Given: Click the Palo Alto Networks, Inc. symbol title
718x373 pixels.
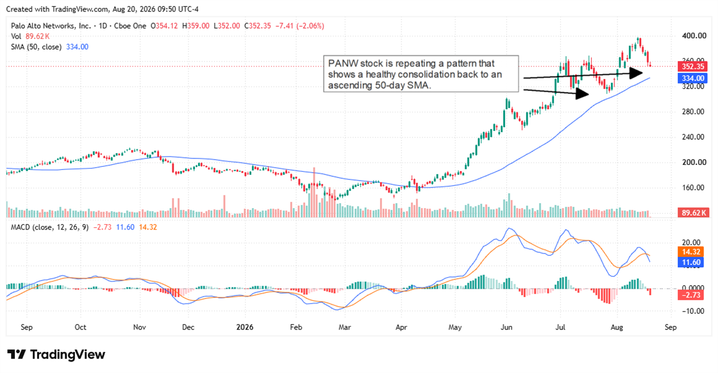Looking at the screenshot, I should pyautogui.click(x=52, y=26).
